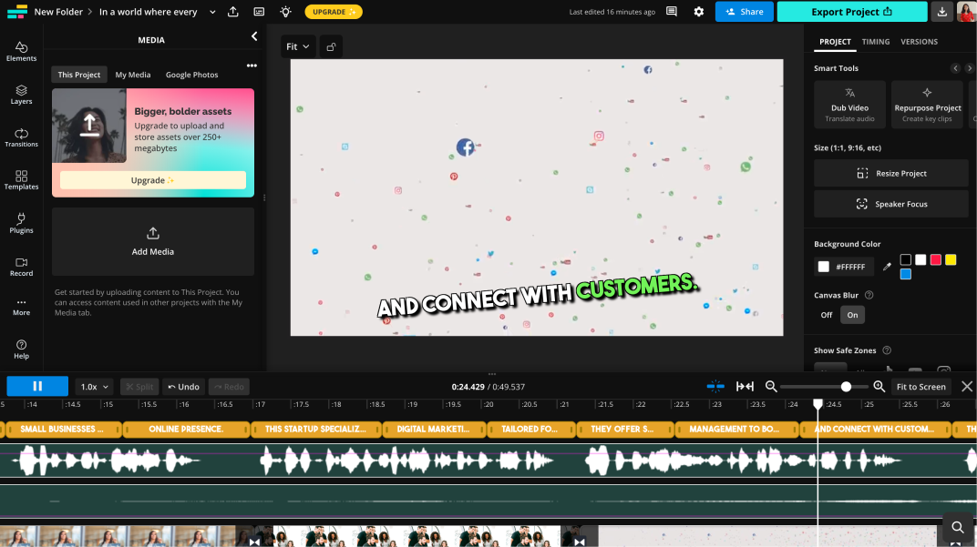
Task: Select the blue background color swatch
Action: pyautogui.click(x=905, y=275)
